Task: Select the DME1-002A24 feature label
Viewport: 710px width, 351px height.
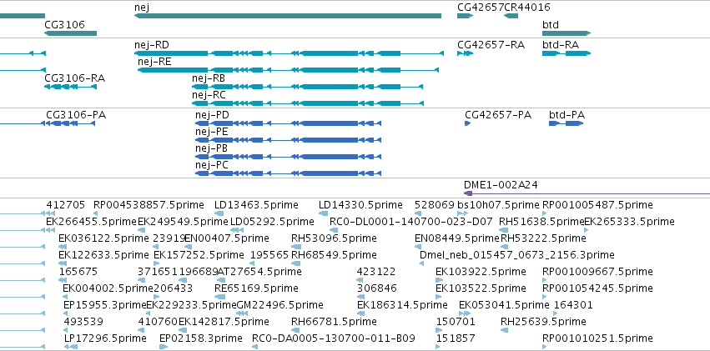Action: coord(501,185)
